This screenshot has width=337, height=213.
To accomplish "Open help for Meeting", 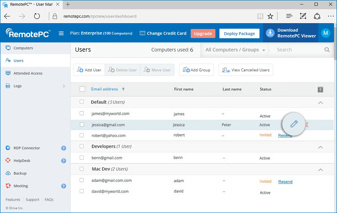I will tap(64, 186).
